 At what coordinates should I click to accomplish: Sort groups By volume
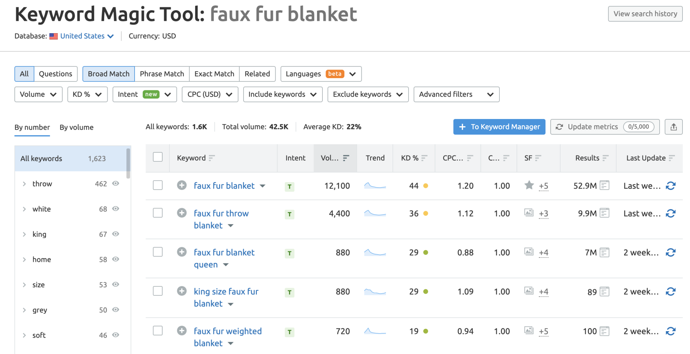[x=77, y=127]
